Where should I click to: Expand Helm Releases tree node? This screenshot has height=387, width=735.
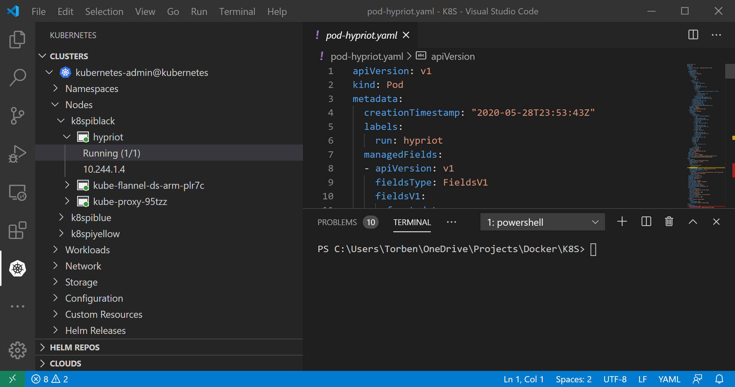pyautogui.click(x=55, y=330)
